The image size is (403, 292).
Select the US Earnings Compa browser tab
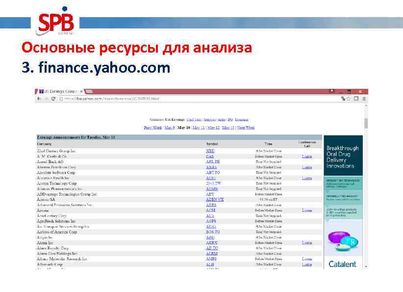click(x=59, y=91)
